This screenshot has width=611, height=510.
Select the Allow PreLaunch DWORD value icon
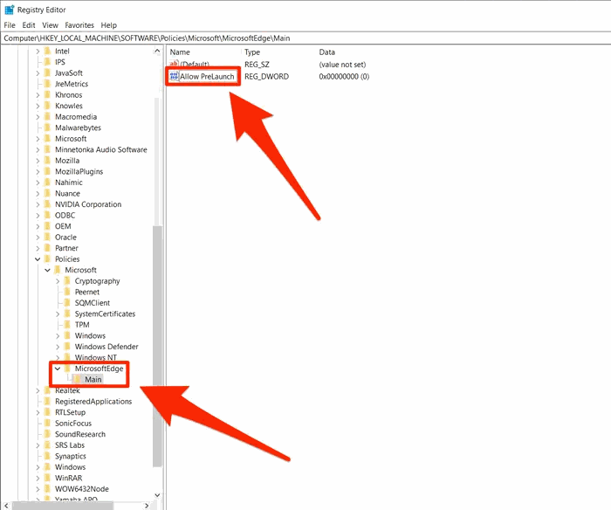pyautogui.click(x=174, y=76)
